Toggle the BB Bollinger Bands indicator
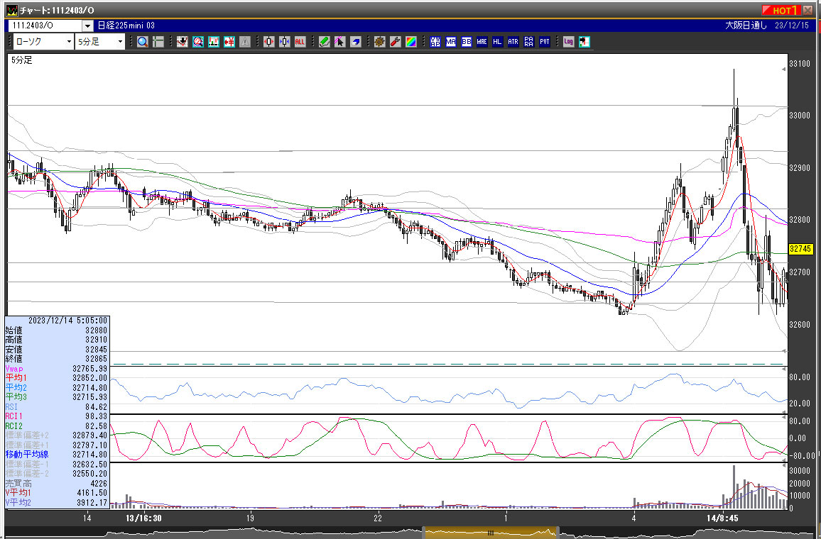This screenshot has width=821, height=539. tap(467, 42)
